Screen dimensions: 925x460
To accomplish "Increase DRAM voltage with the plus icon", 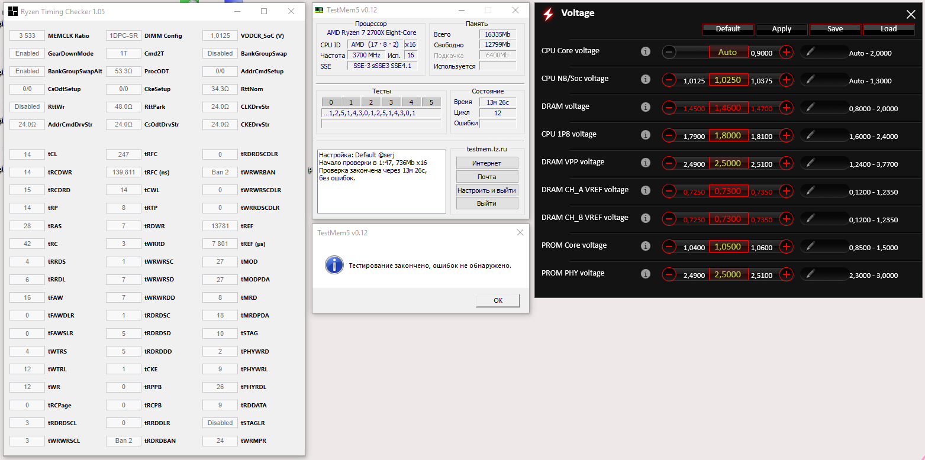I will pos(786,108).
